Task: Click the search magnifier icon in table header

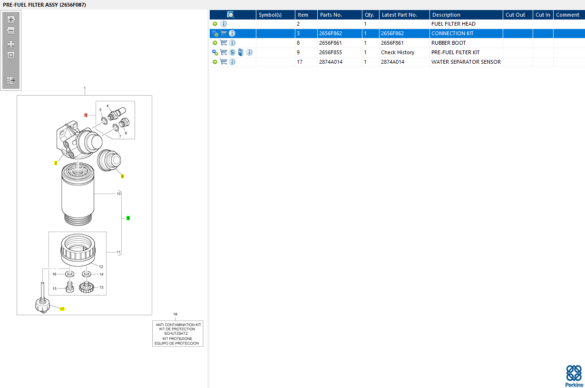Action: 231,15
